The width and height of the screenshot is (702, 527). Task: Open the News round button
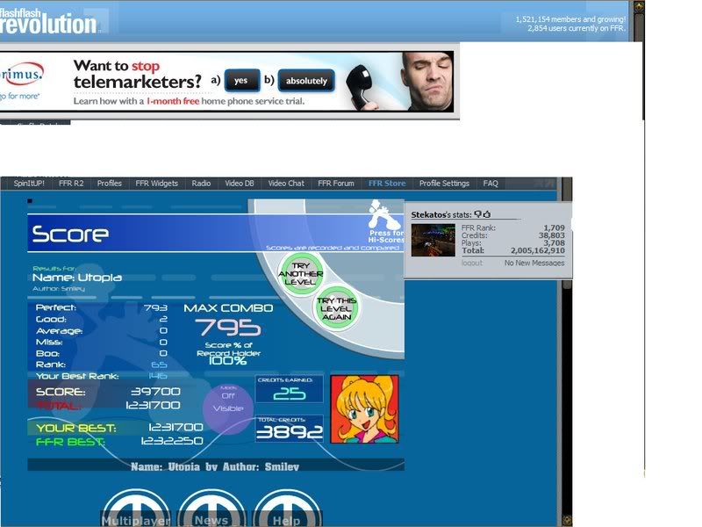click(211, 509)
